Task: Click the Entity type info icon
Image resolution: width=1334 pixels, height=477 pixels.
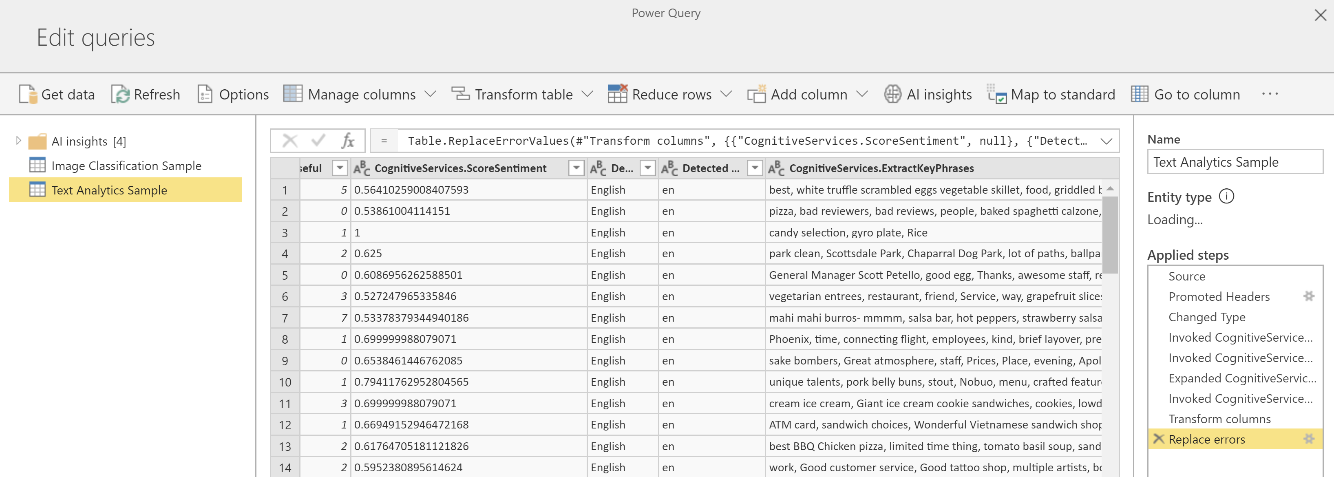Action: pos(1226,197)
